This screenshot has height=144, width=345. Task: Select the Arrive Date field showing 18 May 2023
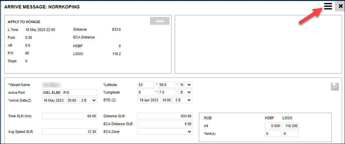[x=54, y=100]
